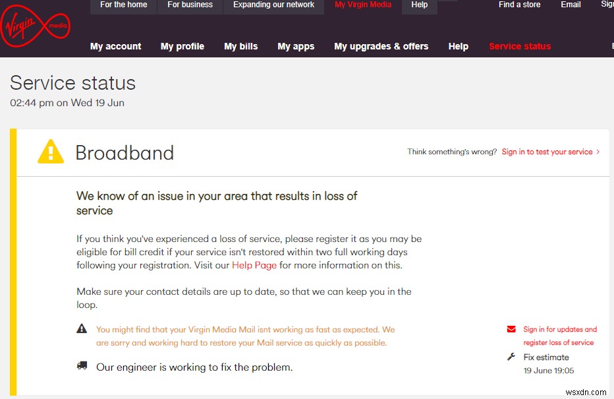Image resolution: width=614 pixels, height=399 pixels.
Task: View My bills
Action: click(x=241, y=46)
